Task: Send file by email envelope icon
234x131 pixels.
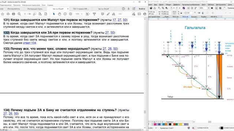Action: (139, 14)
